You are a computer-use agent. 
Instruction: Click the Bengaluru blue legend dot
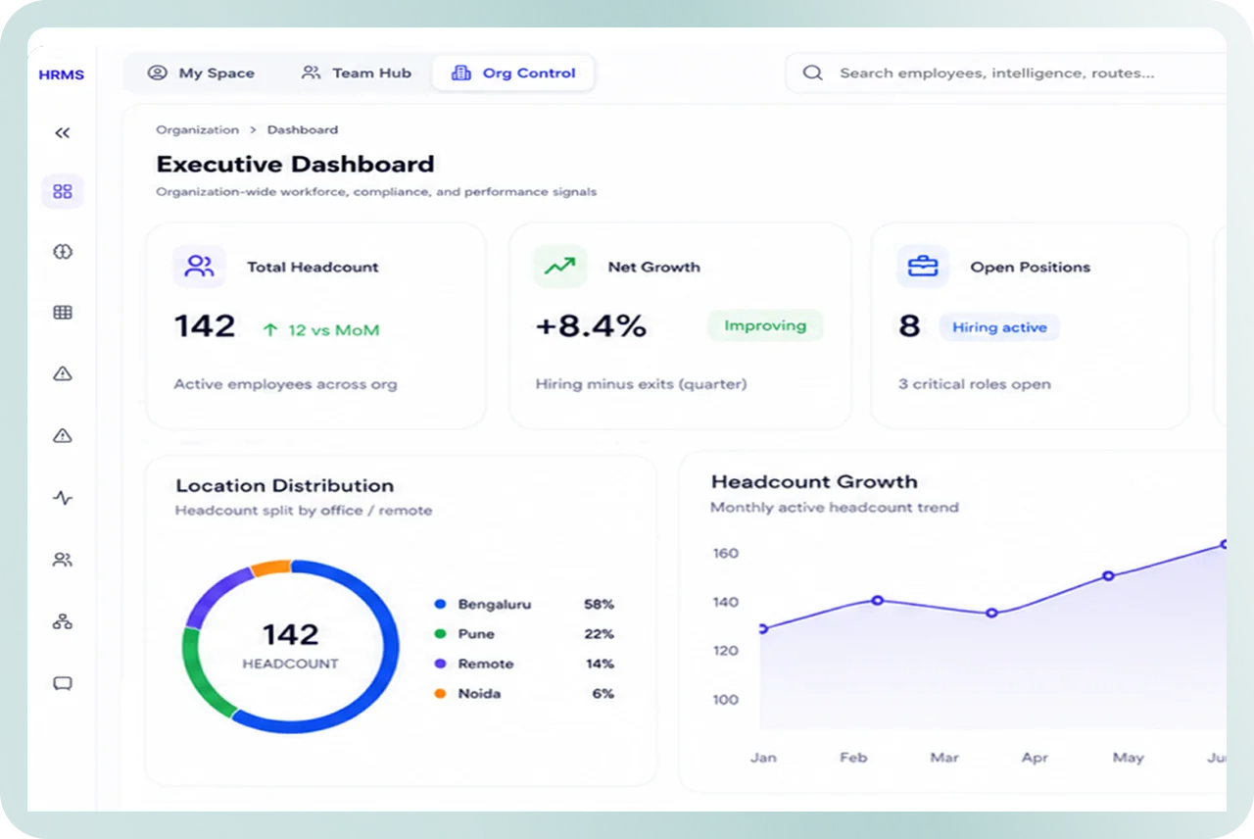click(440, 605)
